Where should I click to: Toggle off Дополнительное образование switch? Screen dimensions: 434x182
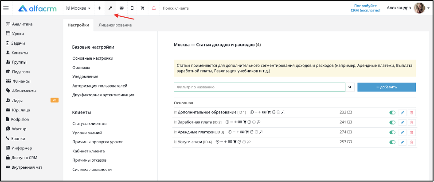tap(392, 113)
